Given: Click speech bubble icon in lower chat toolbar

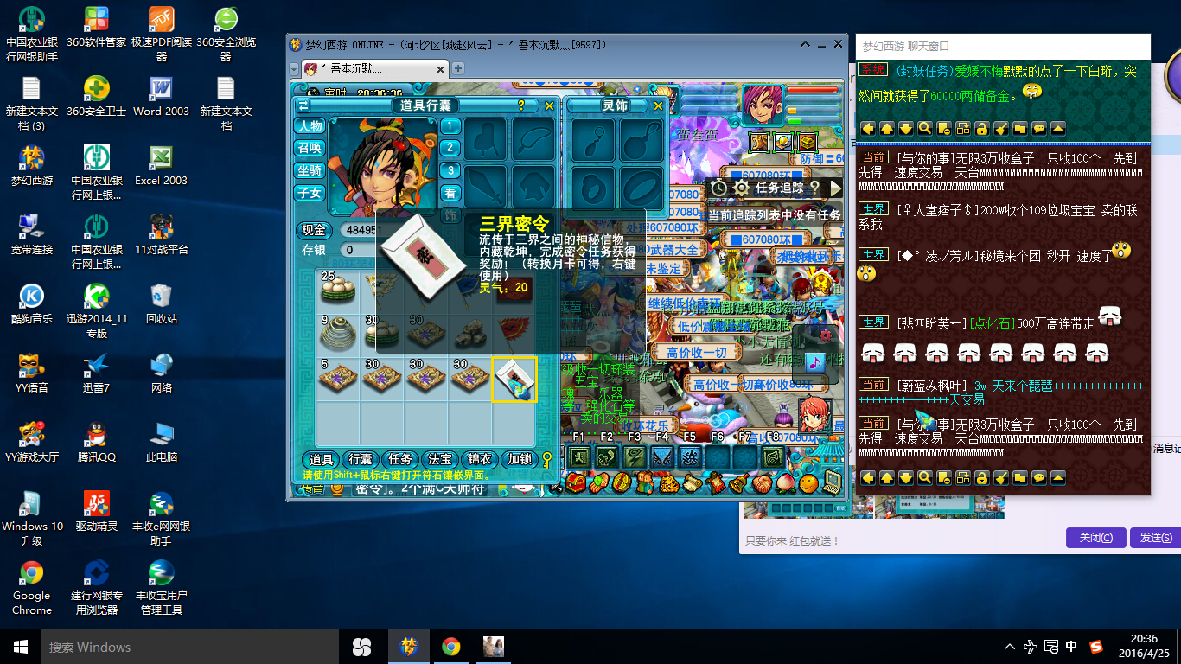Looking at the screenshot, I should pos(1038,477).
